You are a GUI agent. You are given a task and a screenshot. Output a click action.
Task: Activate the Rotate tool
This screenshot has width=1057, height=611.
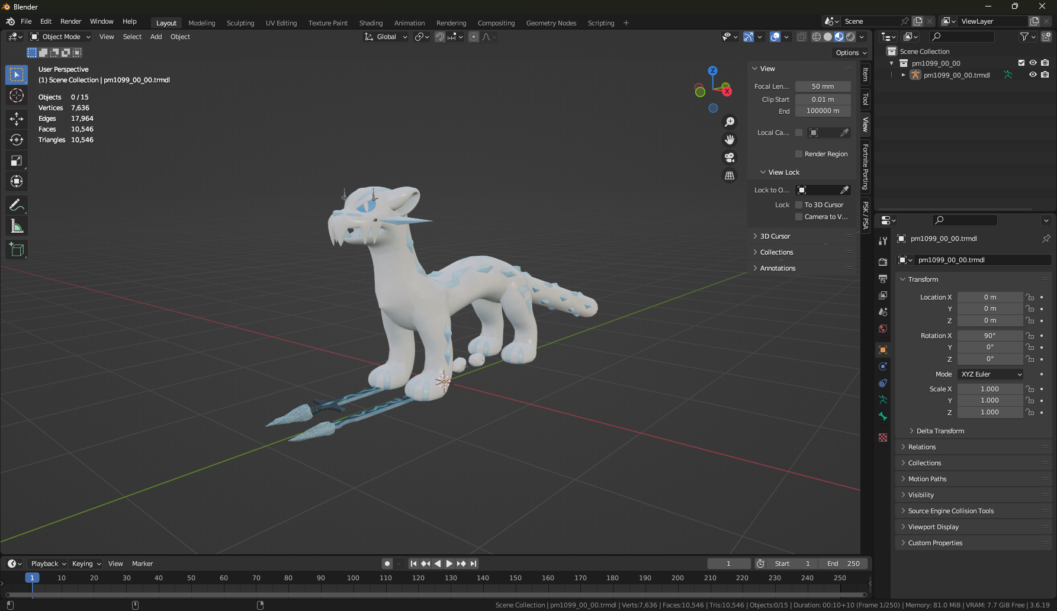tap(17, 140)
